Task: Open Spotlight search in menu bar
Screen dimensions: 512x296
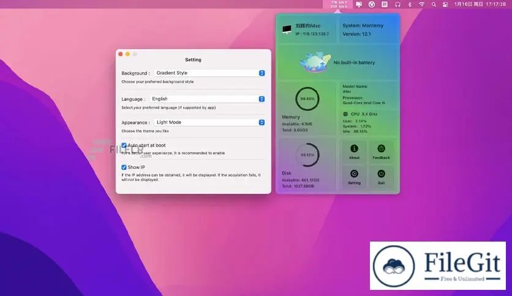Action: coord(434,4)
